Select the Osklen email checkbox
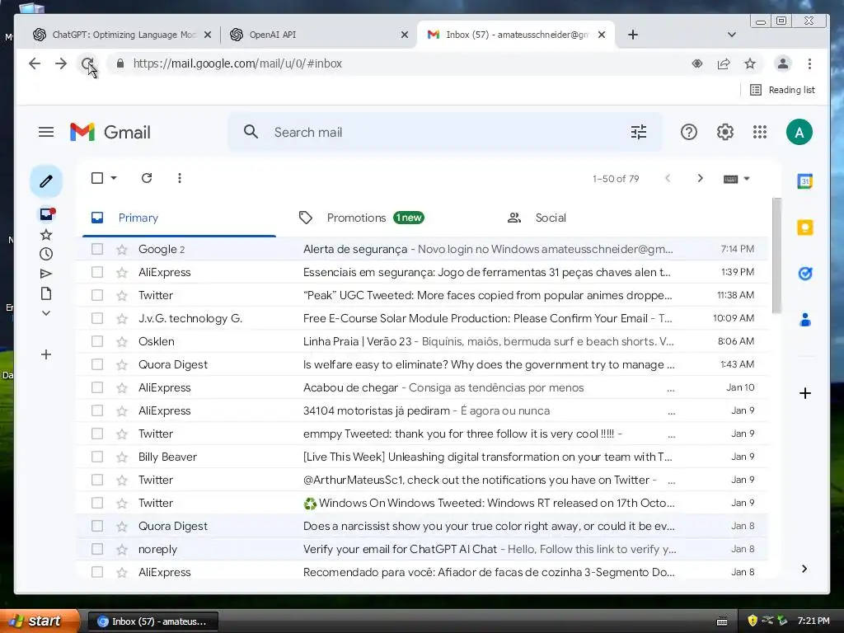This screenshot has width=844, height=633. pyautogui.click(x=97, y=341)
